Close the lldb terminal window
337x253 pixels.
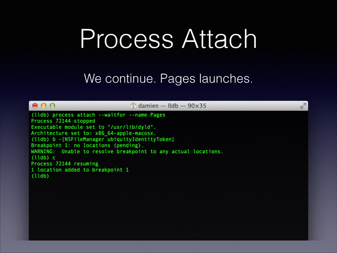pos(35,106)
